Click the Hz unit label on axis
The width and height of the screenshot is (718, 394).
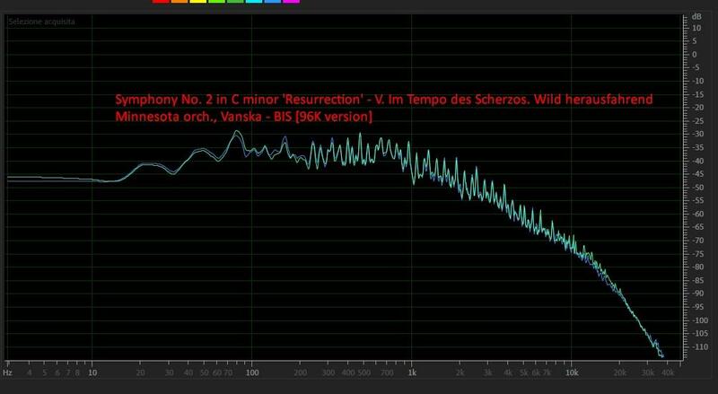(7, 372)
